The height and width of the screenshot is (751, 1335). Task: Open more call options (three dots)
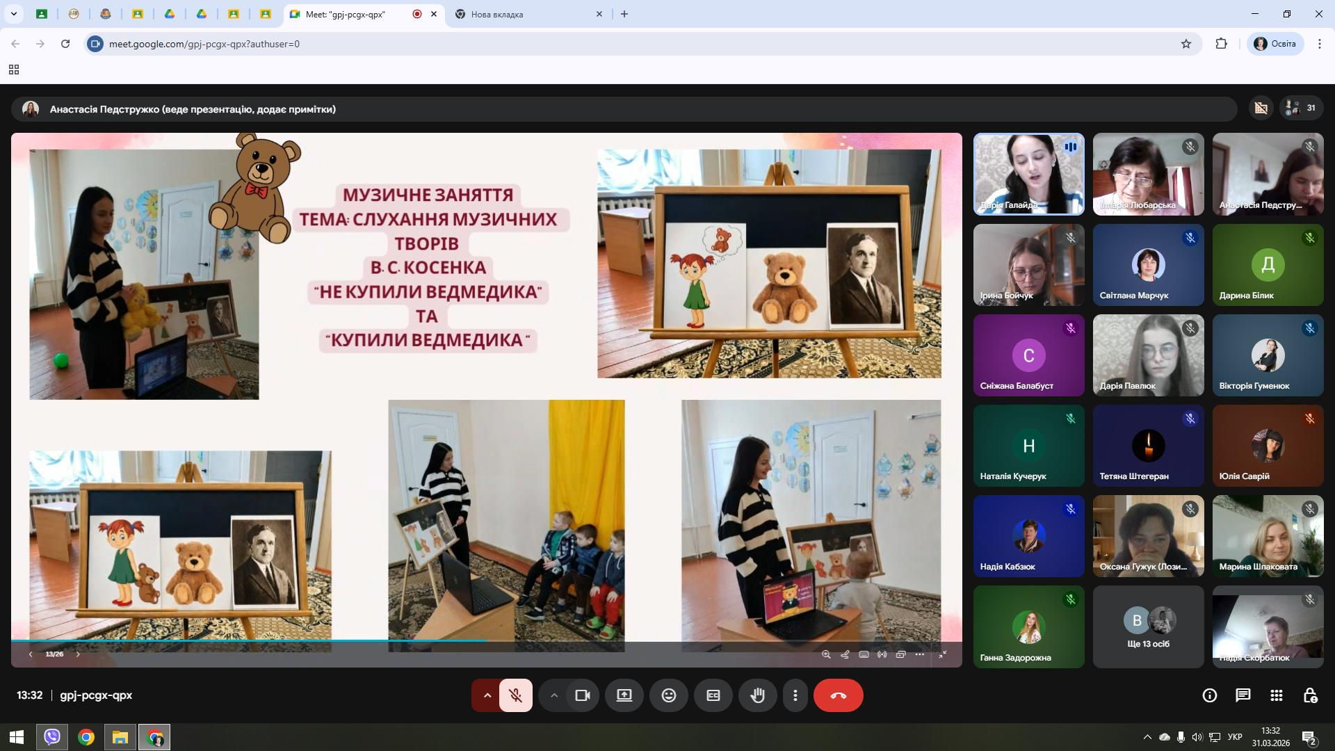(x=795, y=695)
